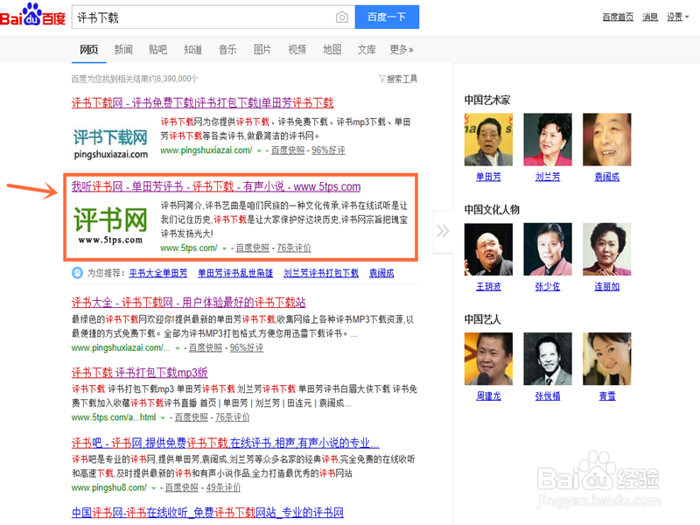Click the photo of 单田芳
The image size is (700, 525).
(x=488, y=140)
